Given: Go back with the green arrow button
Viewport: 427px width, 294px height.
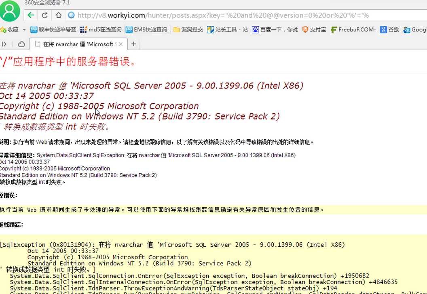Looking at the screenshot, I should 31,15.
